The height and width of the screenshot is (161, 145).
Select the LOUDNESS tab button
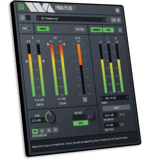[x=96, y=30]
